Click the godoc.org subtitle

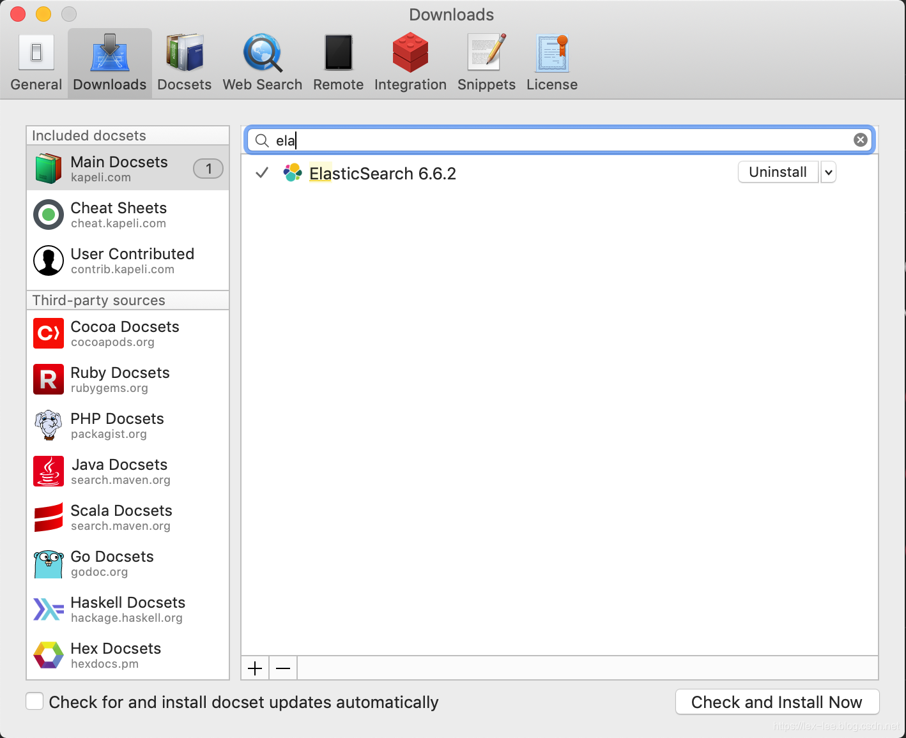coord(99,572)
